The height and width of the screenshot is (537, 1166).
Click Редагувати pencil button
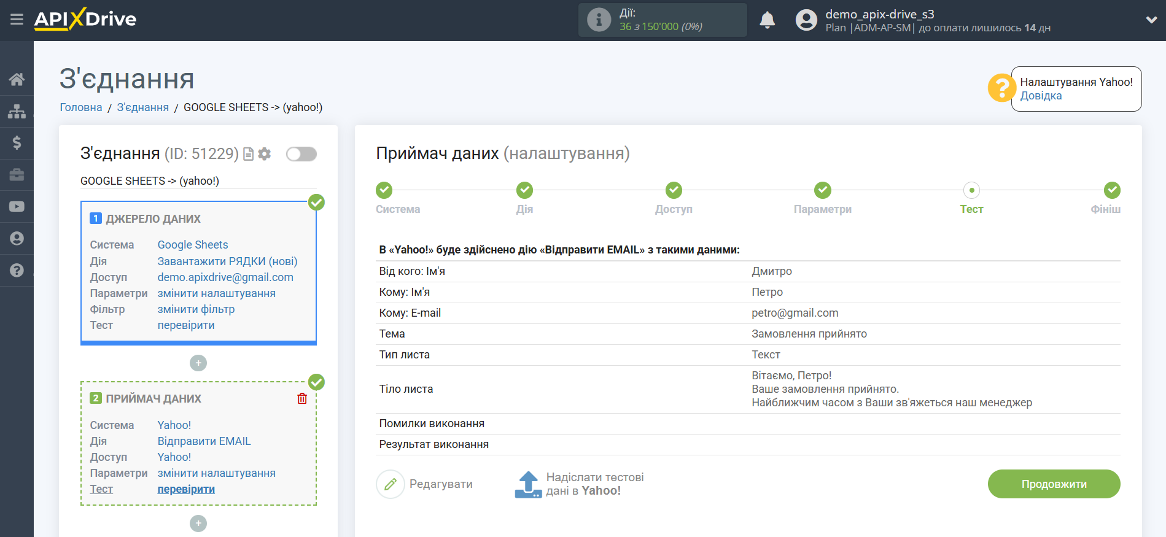[424, 484]
